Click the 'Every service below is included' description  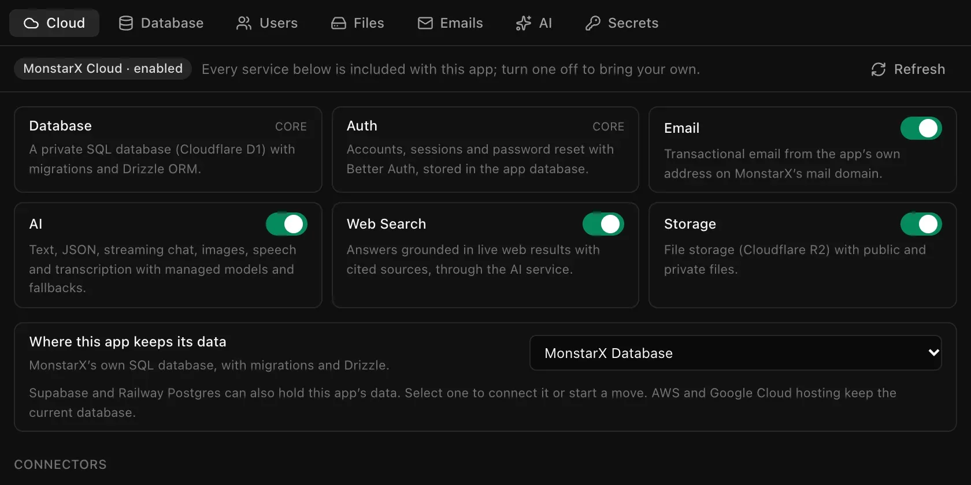coord(451,69)
